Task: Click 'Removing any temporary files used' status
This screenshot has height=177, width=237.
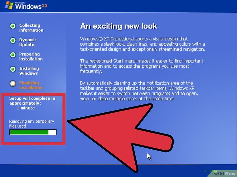Action: point(31,124)
